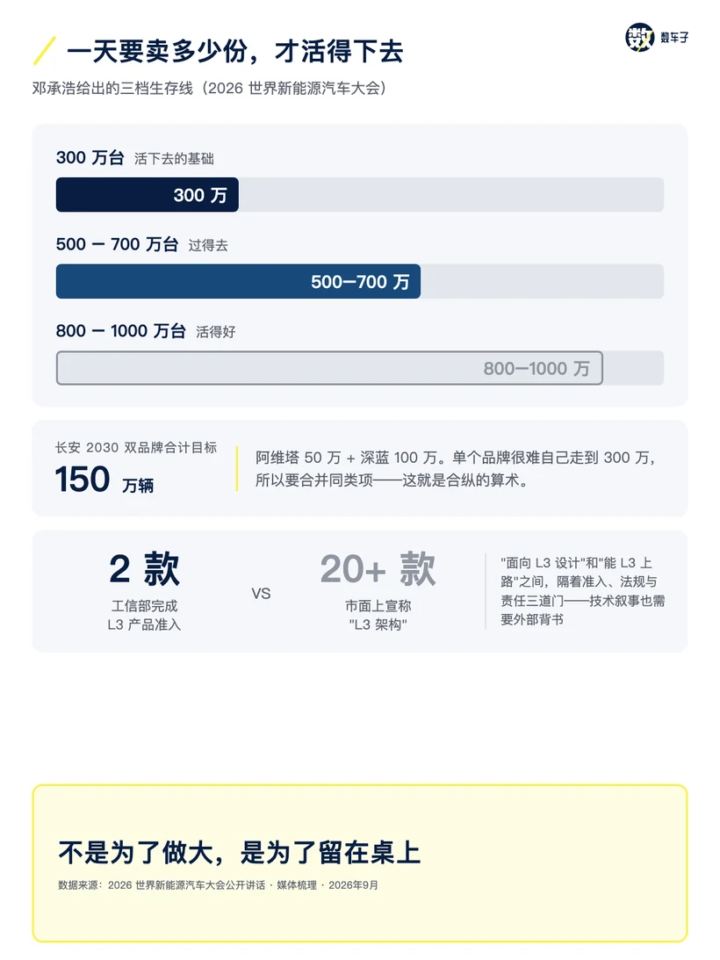Viewport: 720px width, 960px height.
Task: Click the yellow vertical divider line
Action: [237, 468]
